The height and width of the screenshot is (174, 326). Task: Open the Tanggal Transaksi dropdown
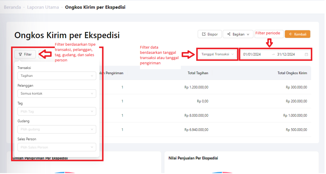click(x=218, y=54)
